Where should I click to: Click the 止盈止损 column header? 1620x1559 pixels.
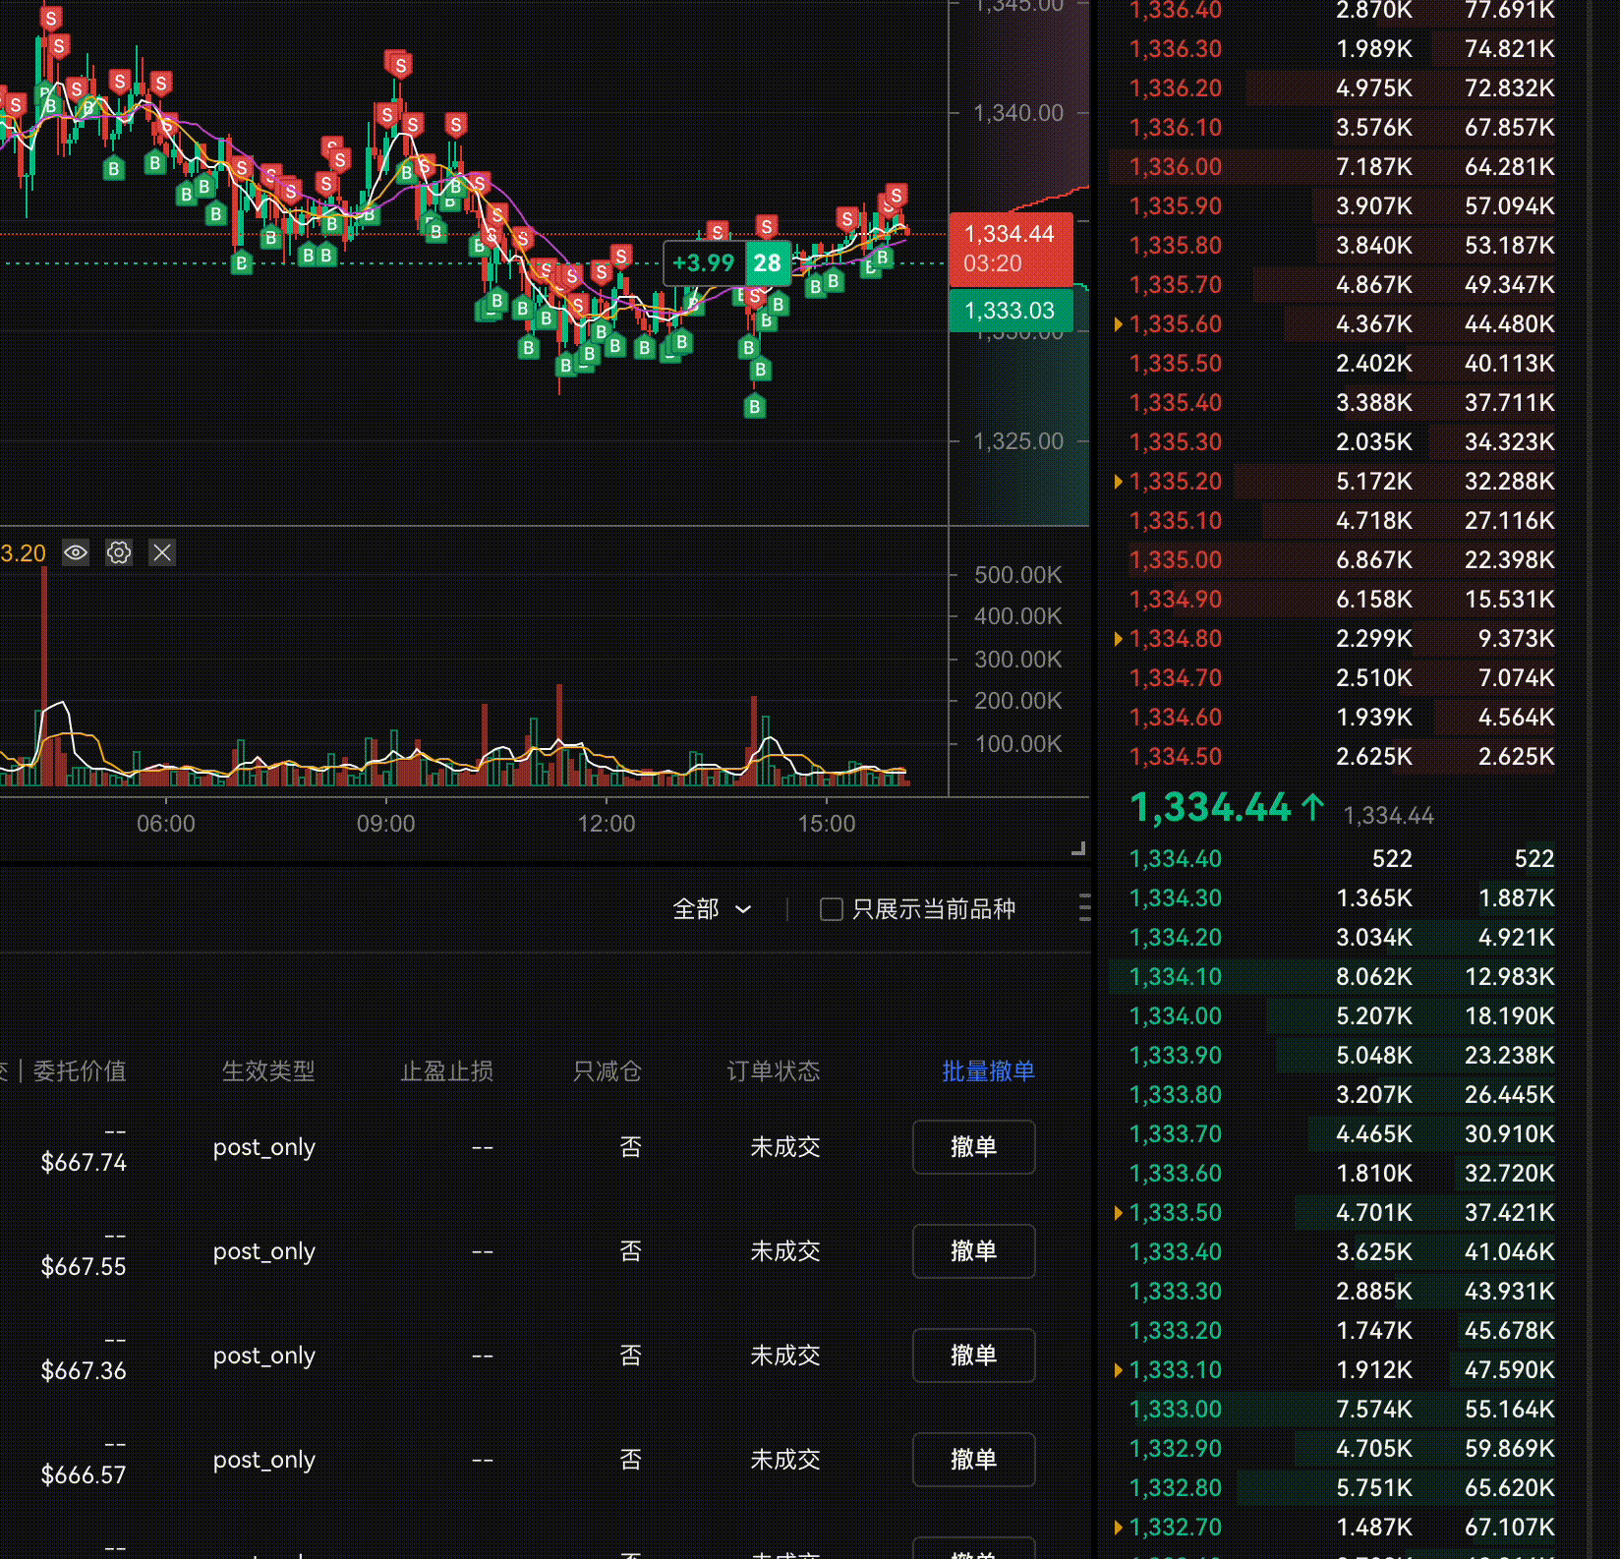(447, 1070)
